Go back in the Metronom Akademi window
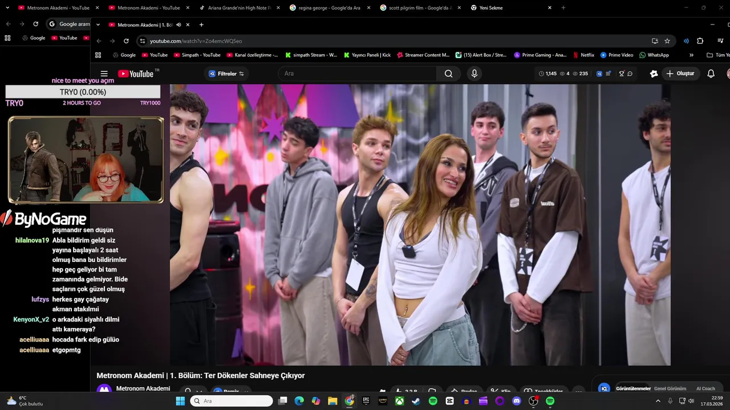 point(99,41)
